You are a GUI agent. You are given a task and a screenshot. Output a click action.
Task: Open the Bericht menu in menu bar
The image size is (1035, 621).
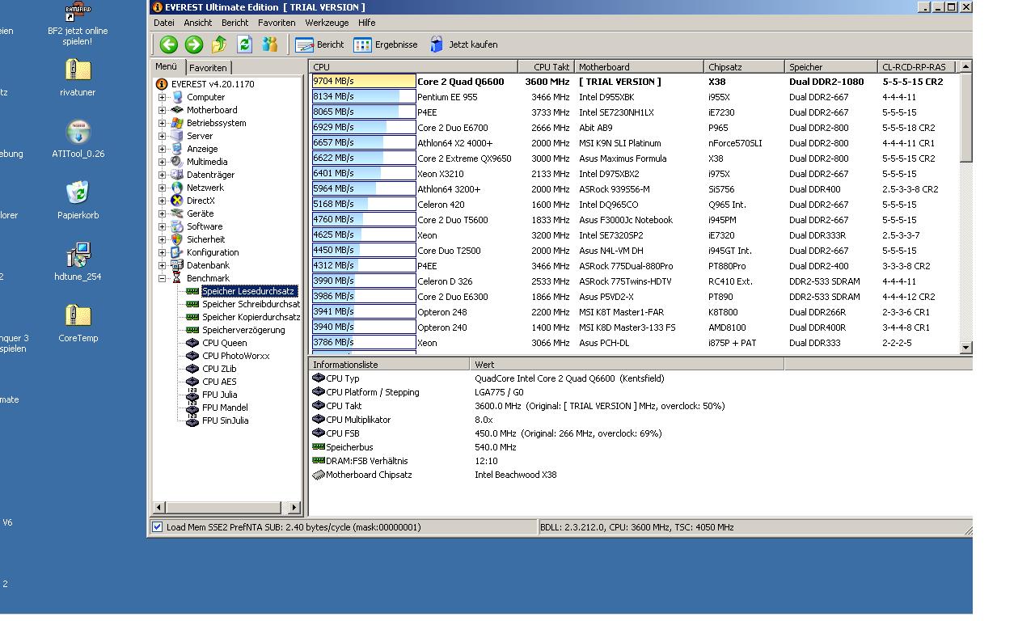[235, 23]
